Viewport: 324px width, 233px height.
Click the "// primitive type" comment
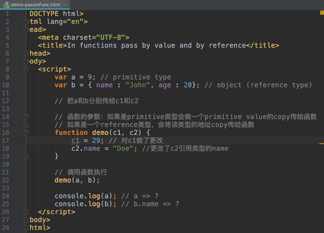click(136, 77)
